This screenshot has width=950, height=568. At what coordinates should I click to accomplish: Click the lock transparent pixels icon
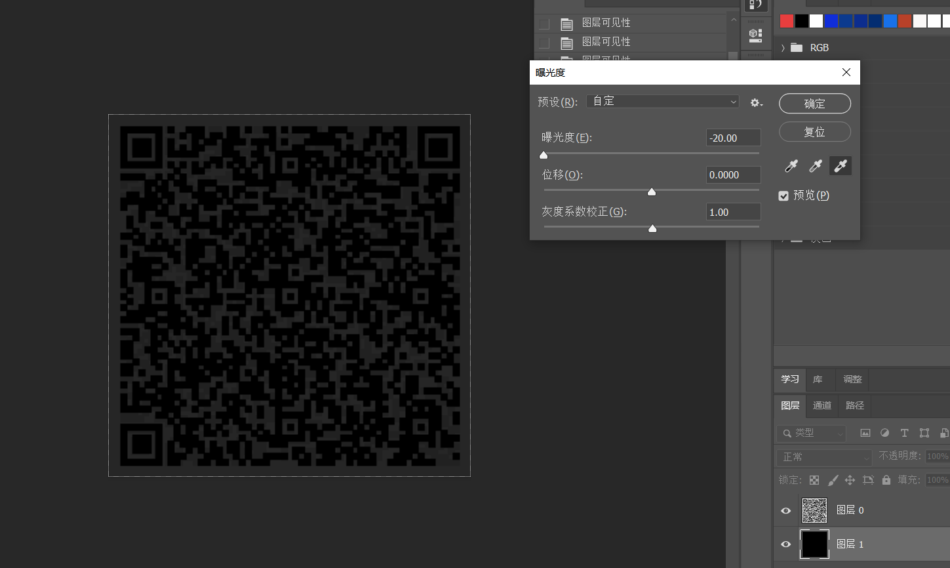[814, 480]
